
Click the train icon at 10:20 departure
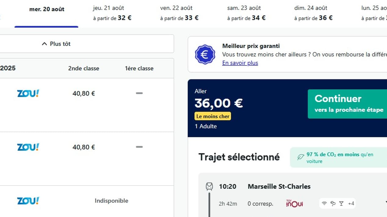[x=209, y=186]
